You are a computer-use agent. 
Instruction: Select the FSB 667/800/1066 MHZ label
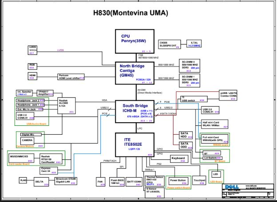coord(148,56)
